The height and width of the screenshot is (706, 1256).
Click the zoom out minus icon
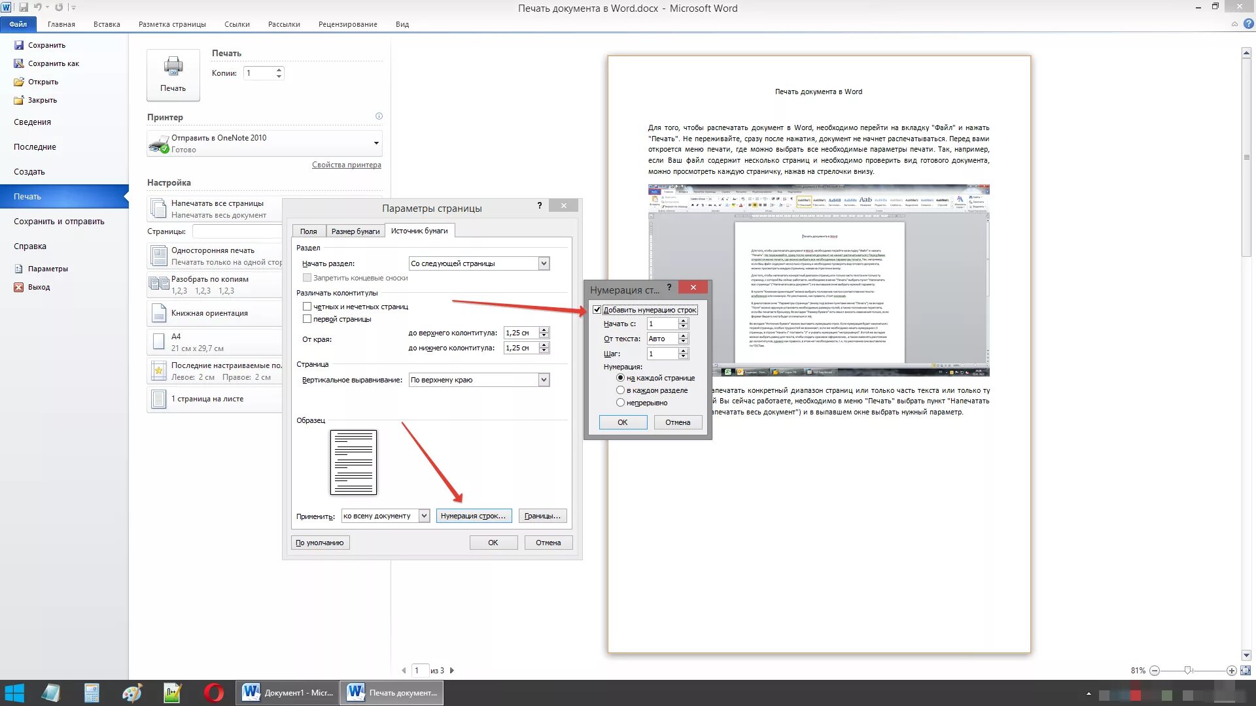1155,671
